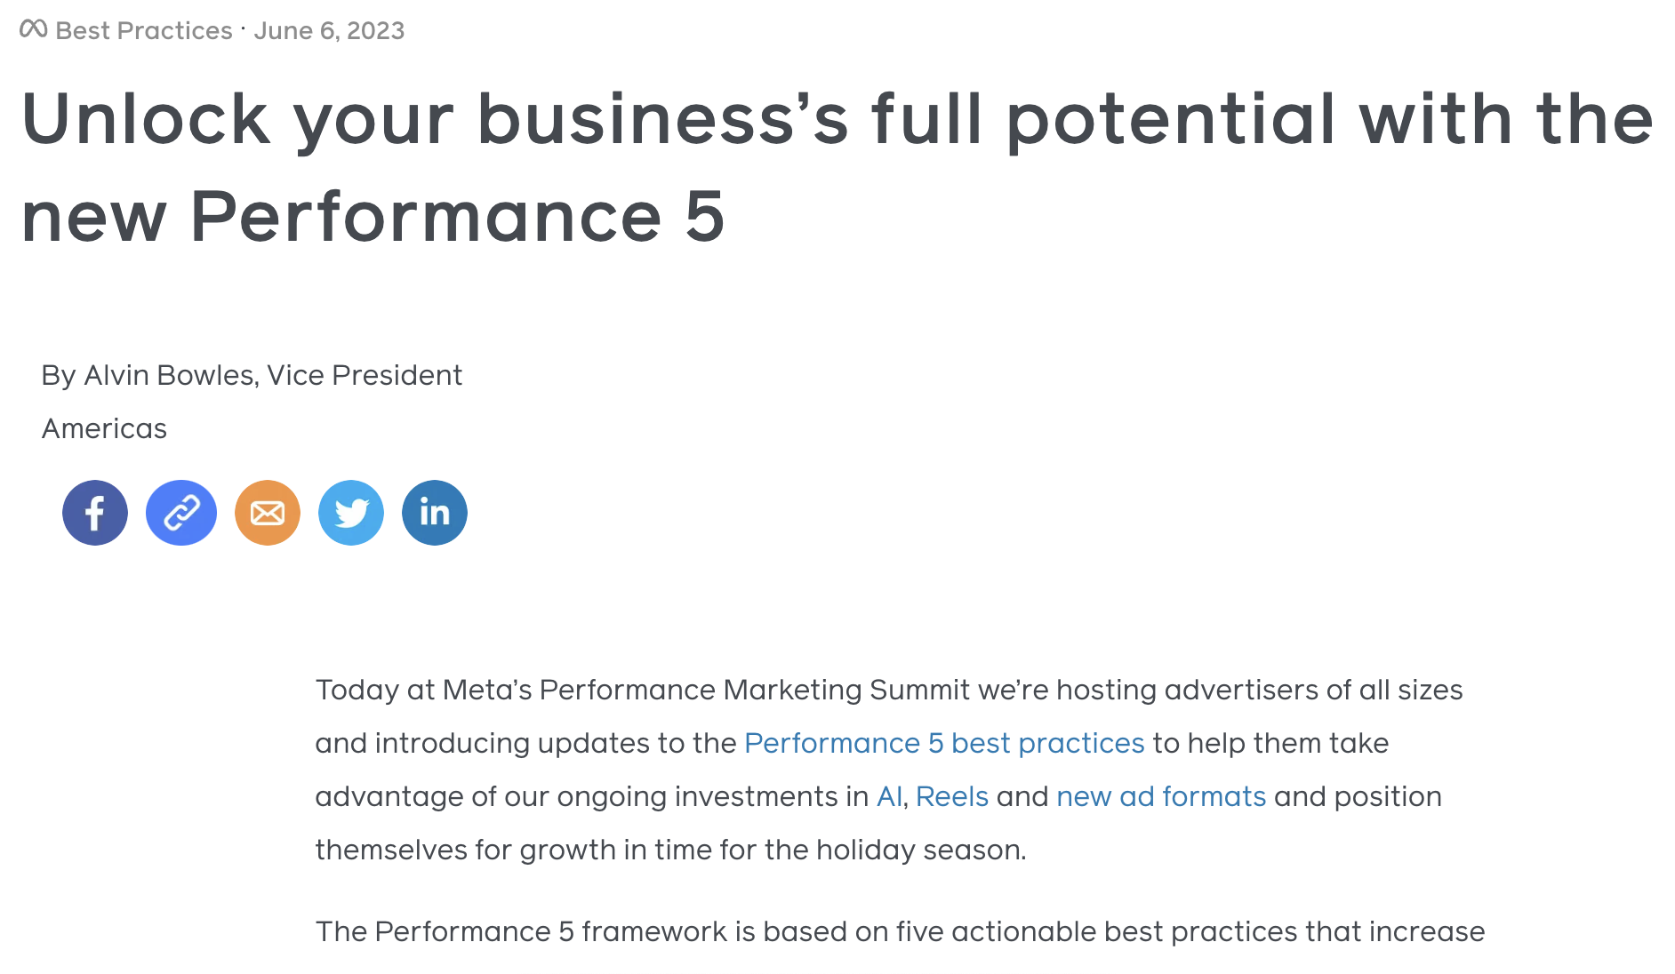This screenshot has width=1675, height=974.
Task: Visit the new ad formats link
Action: tap(1161, 796)
